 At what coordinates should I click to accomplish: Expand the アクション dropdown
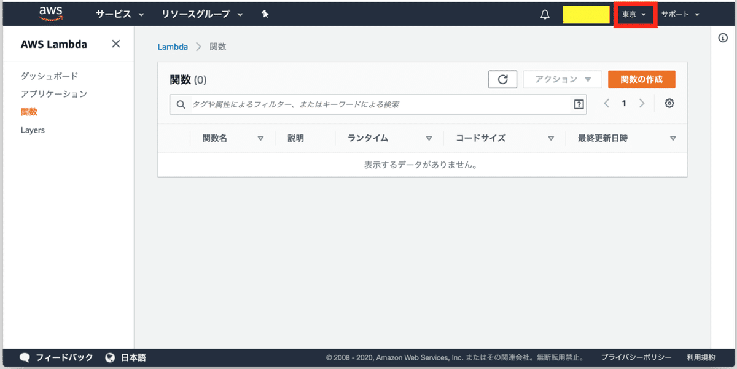(562, 79)
